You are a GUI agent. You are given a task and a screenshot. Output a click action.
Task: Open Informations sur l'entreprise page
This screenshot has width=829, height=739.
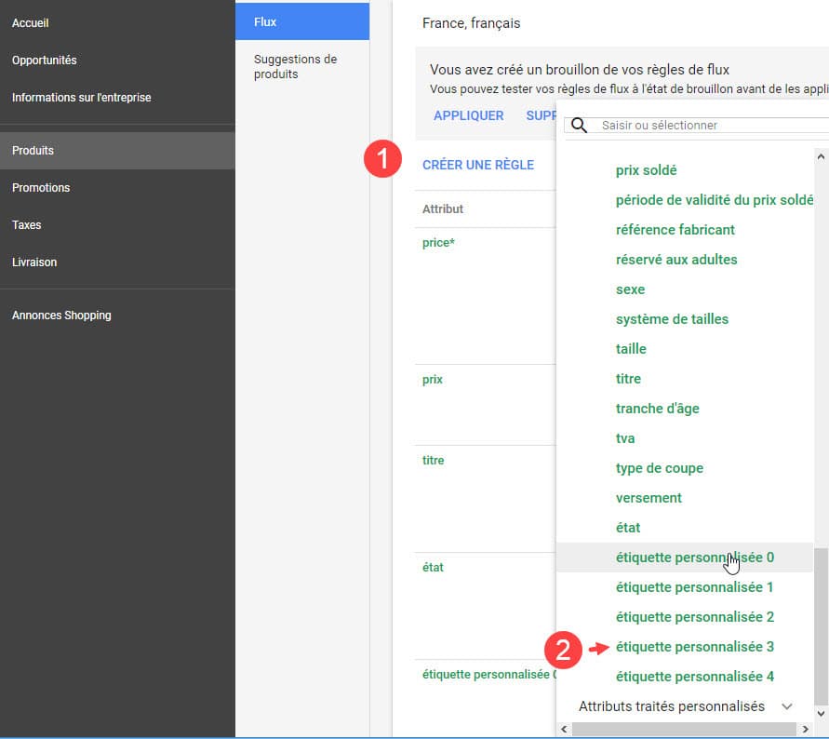[81, 98]
